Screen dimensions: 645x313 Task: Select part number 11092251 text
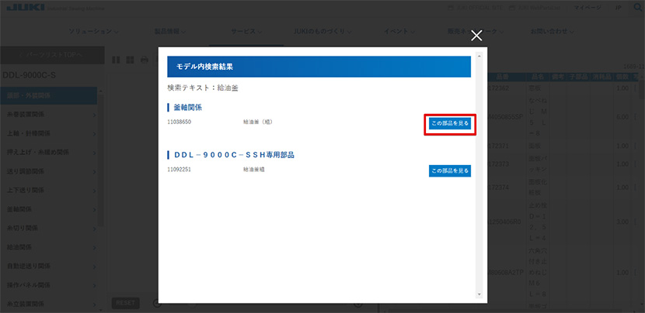[180, 170]
